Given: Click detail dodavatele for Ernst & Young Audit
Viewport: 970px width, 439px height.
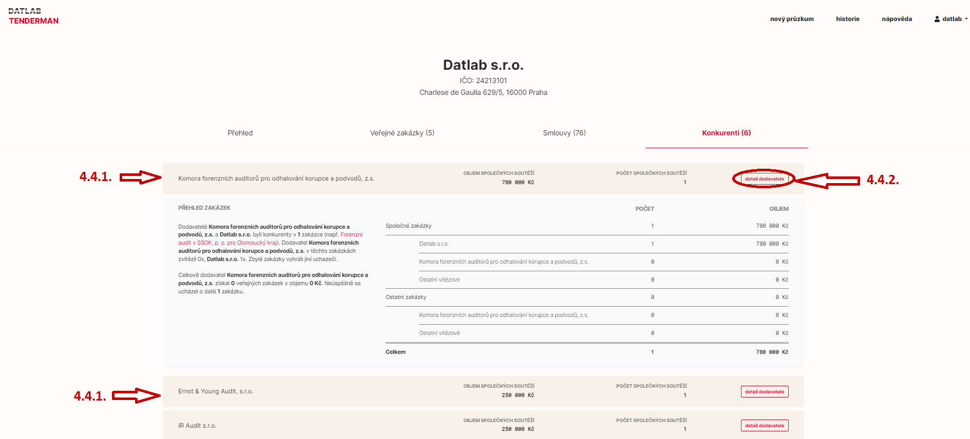Looking at the screenshot, I should [764, 392].
